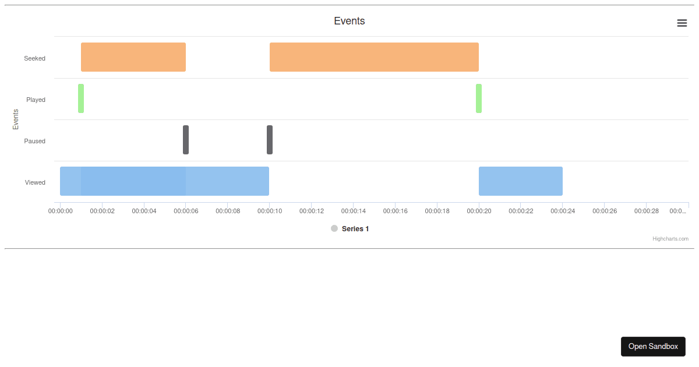Image resolution: width=699 pixels, height=367 pixels.
Task: Toggle the Series 1 legend item
Action: coord(355,228)
